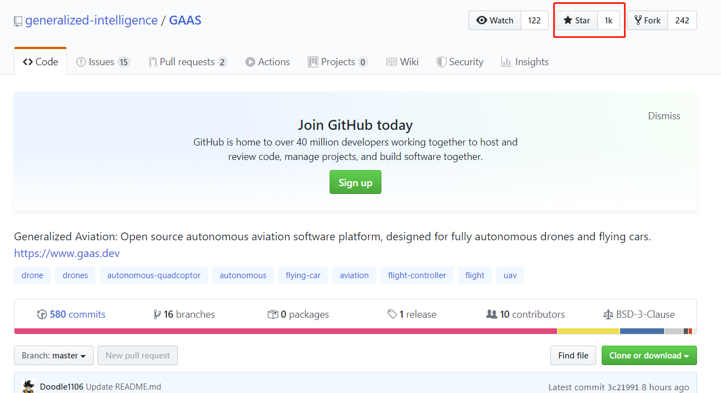Select the drone topic tag
This screenshot has height=393, width=721.
coord(32,275)
